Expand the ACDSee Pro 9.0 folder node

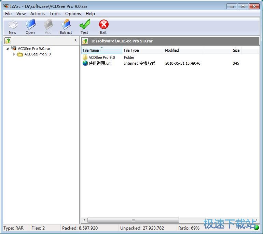(x=14, y=54)
